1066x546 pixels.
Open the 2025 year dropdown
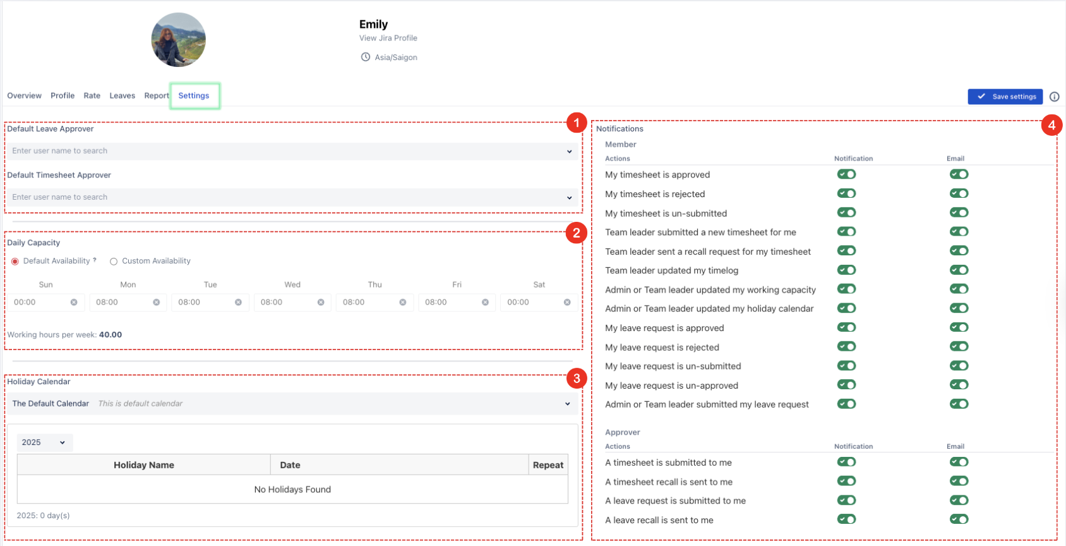coord(44,442)
